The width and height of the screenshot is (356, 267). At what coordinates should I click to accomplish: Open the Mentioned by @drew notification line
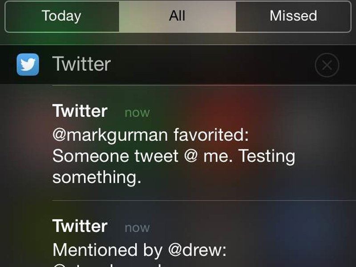139,250
